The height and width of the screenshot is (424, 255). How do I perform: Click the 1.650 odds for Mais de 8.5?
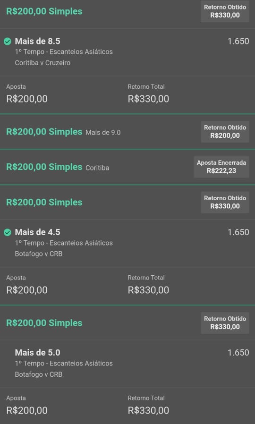[x=238, y=42]
